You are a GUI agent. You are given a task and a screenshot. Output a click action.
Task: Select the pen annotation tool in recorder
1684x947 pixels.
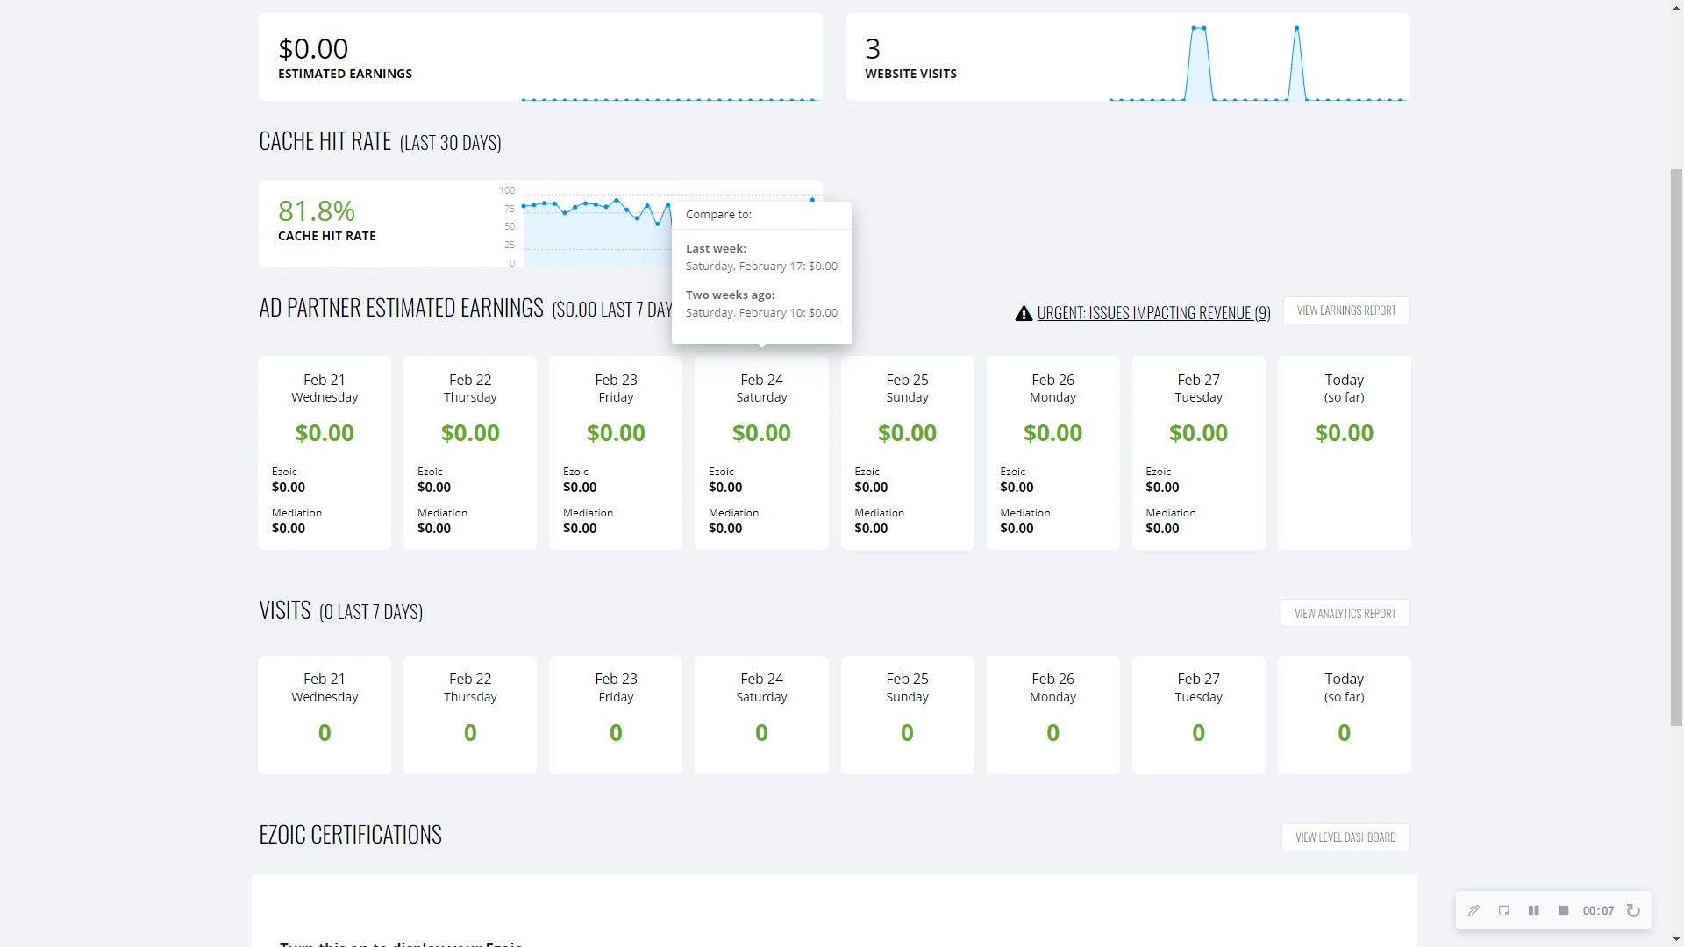(1473, 911)
